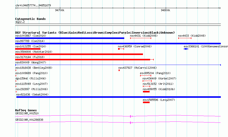Click the esv3584808 (Mokhtar2014) label
The height and width of the screenshot is (137, 228).
click(34, 52)
